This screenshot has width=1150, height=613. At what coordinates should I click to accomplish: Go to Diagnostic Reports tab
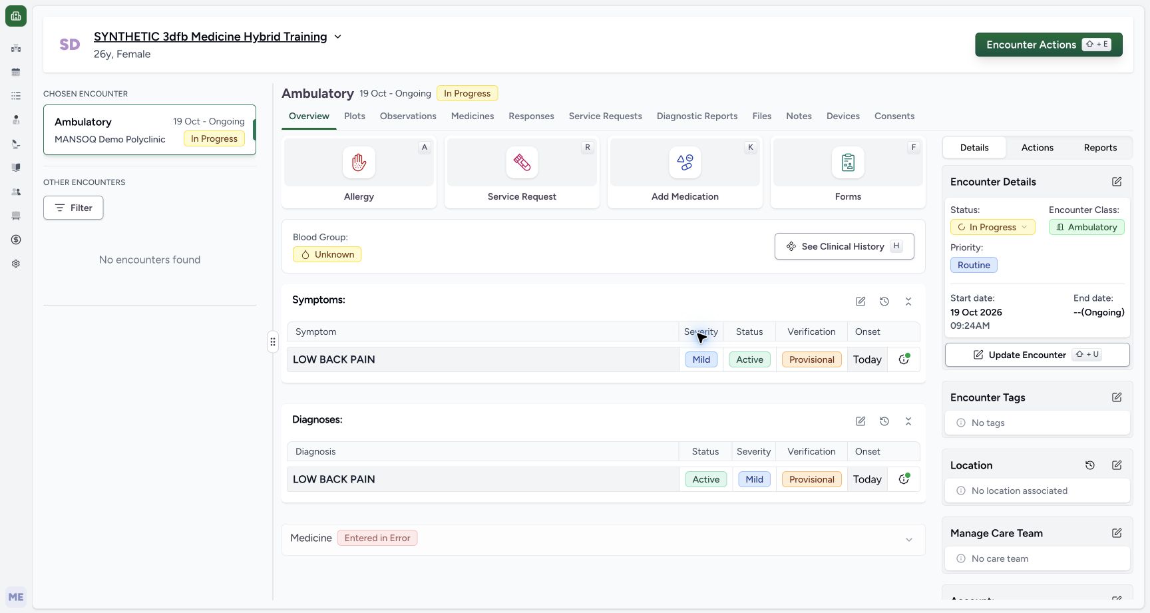(x=697, y=116)
